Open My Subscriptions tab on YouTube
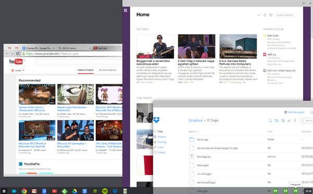Image resolution: width=313 pixels, height=194 pixels. [x=107, y=70]
